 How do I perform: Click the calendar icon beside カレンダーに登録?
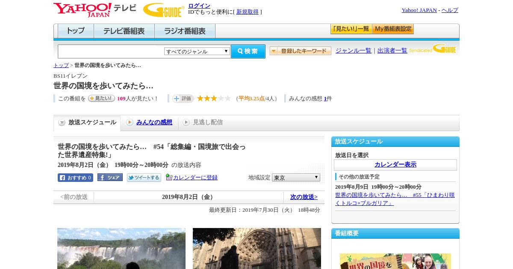coord(169,177)
